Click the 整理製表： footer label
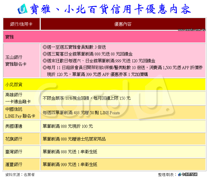The image size is (209, 180). 167,175
